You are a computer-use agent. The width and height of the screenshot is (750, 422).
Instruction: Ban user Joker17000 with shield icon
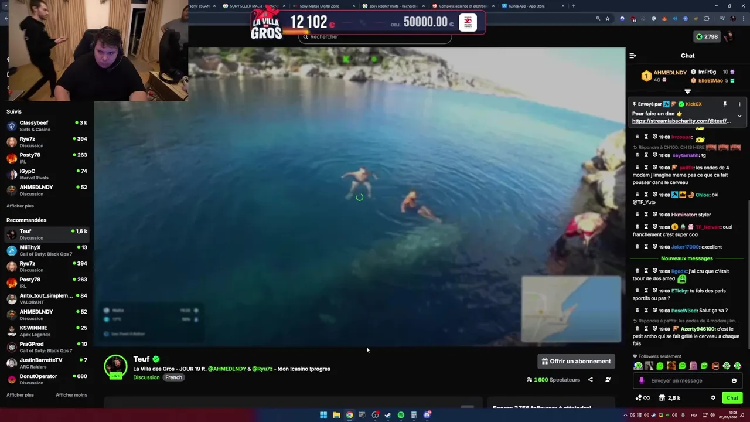tap(654, 247)
